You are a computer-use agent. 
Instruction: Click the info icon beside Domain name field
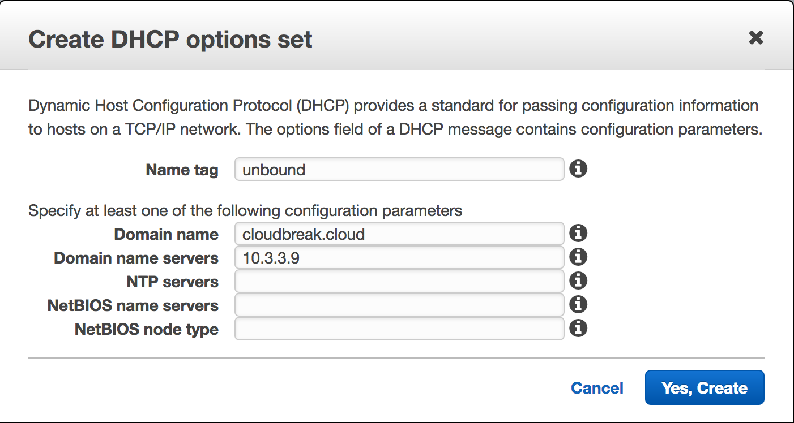[578, 233]
